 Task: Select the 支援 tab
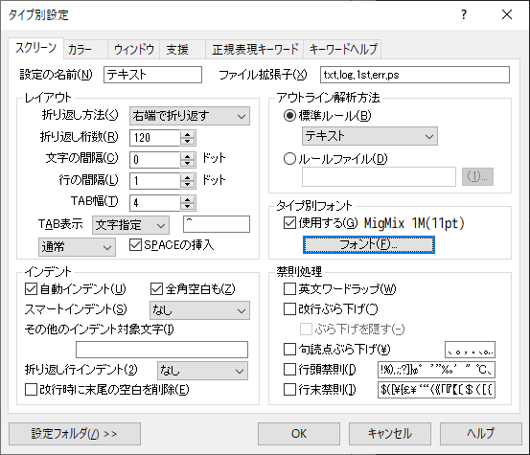(182, 50)
